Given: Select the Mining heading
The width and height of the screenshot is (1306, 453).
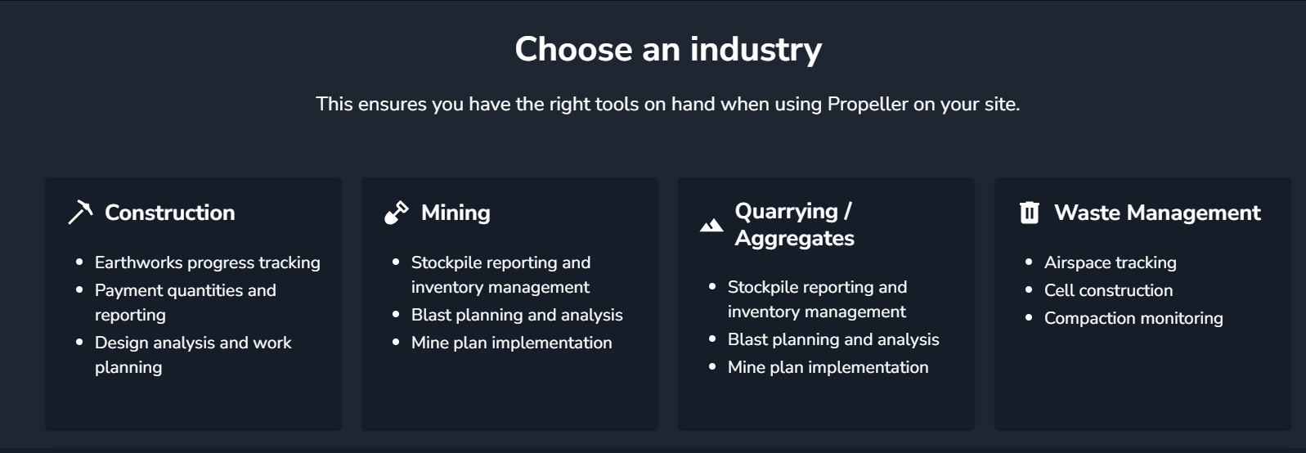Looking at the screenshot, I should (x=456, y=213).
